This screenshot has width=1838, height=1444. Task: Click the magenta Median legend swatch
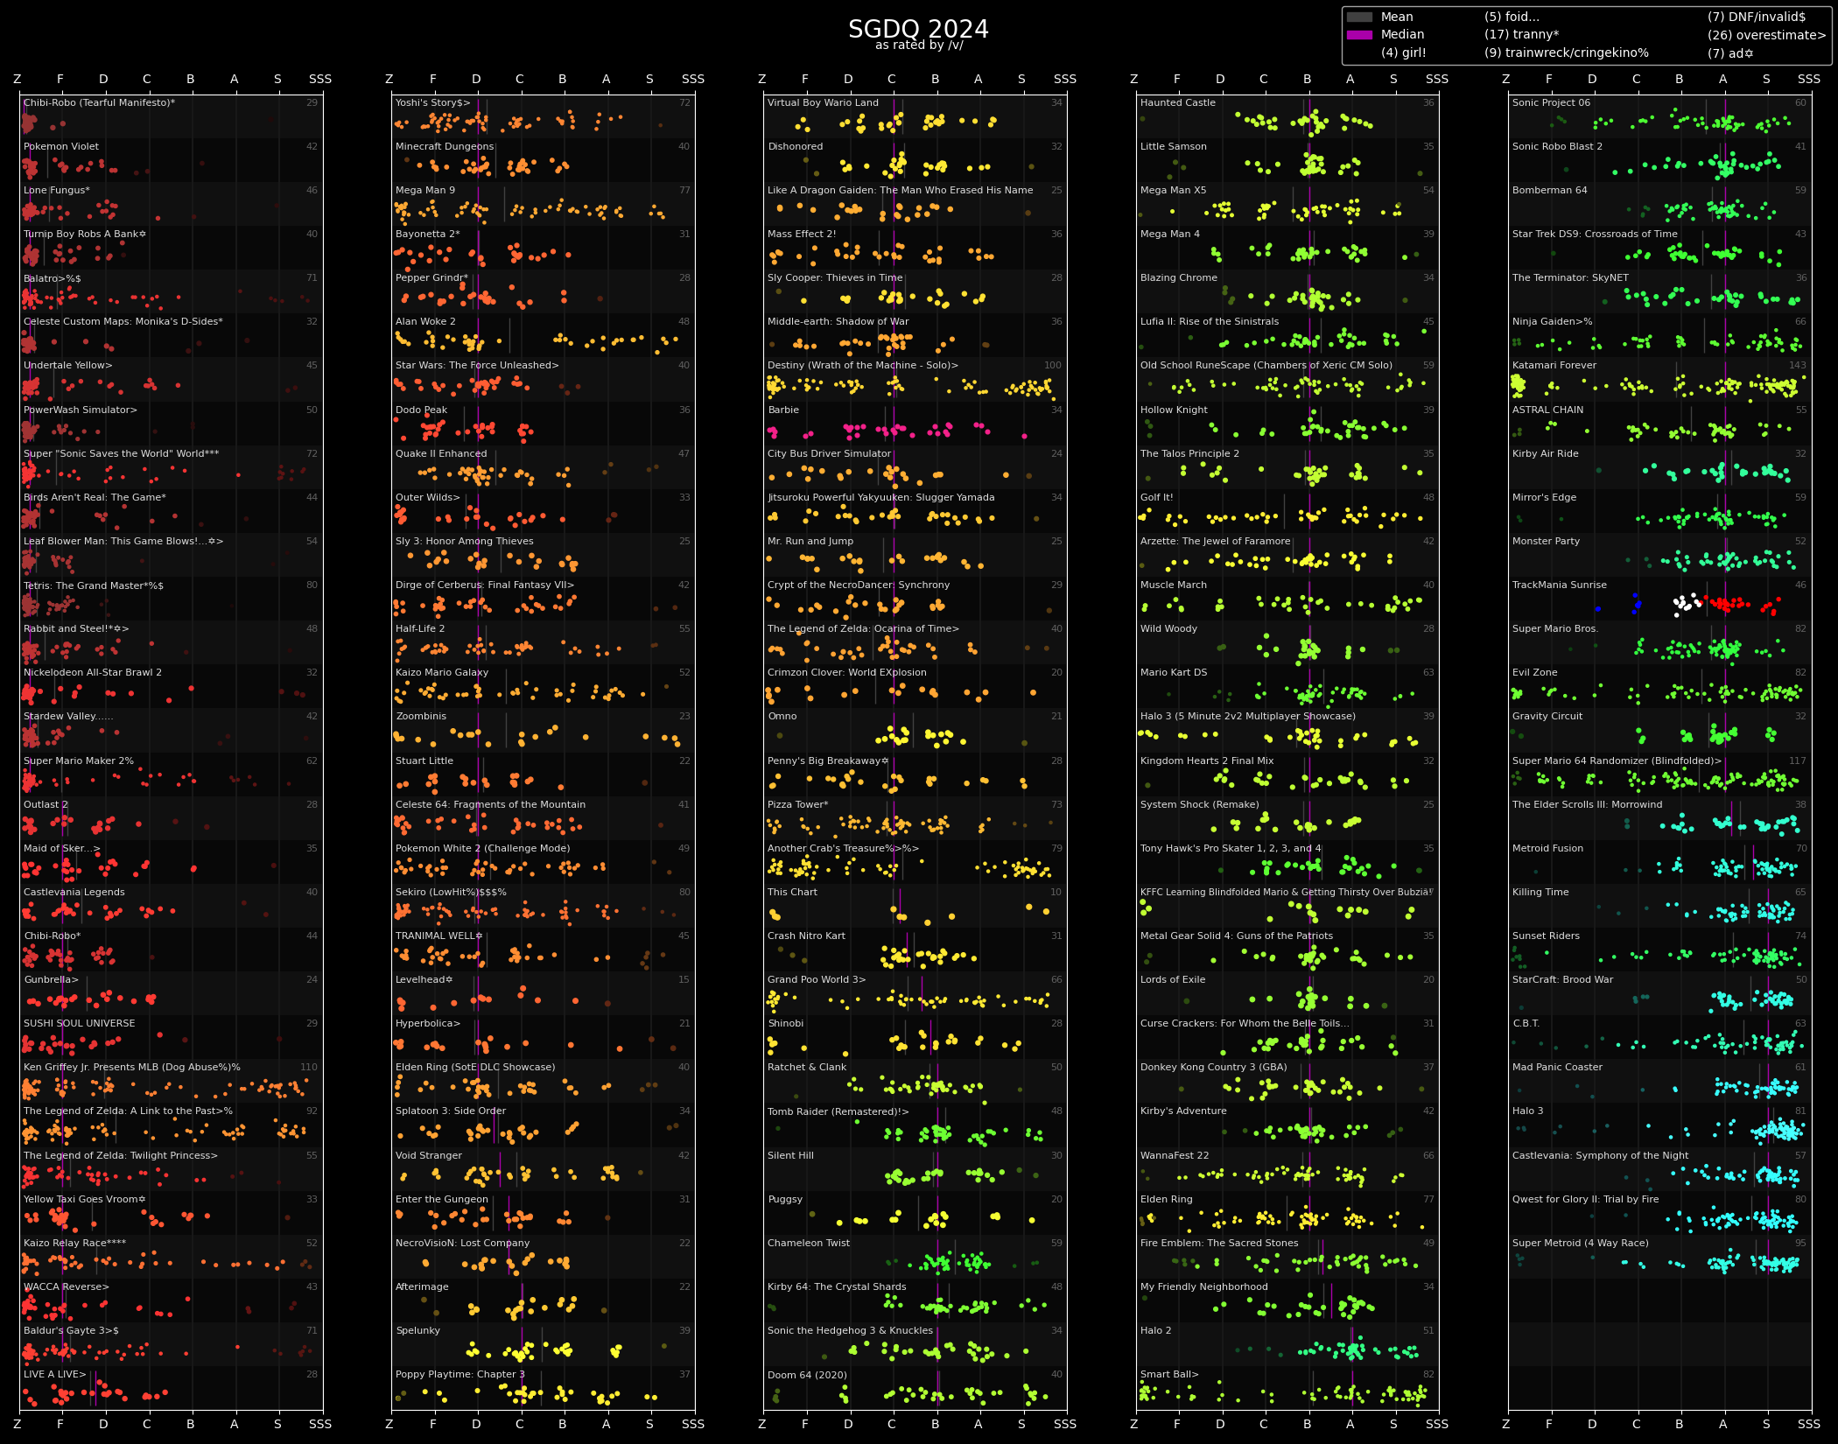[x=1359, y=35]
